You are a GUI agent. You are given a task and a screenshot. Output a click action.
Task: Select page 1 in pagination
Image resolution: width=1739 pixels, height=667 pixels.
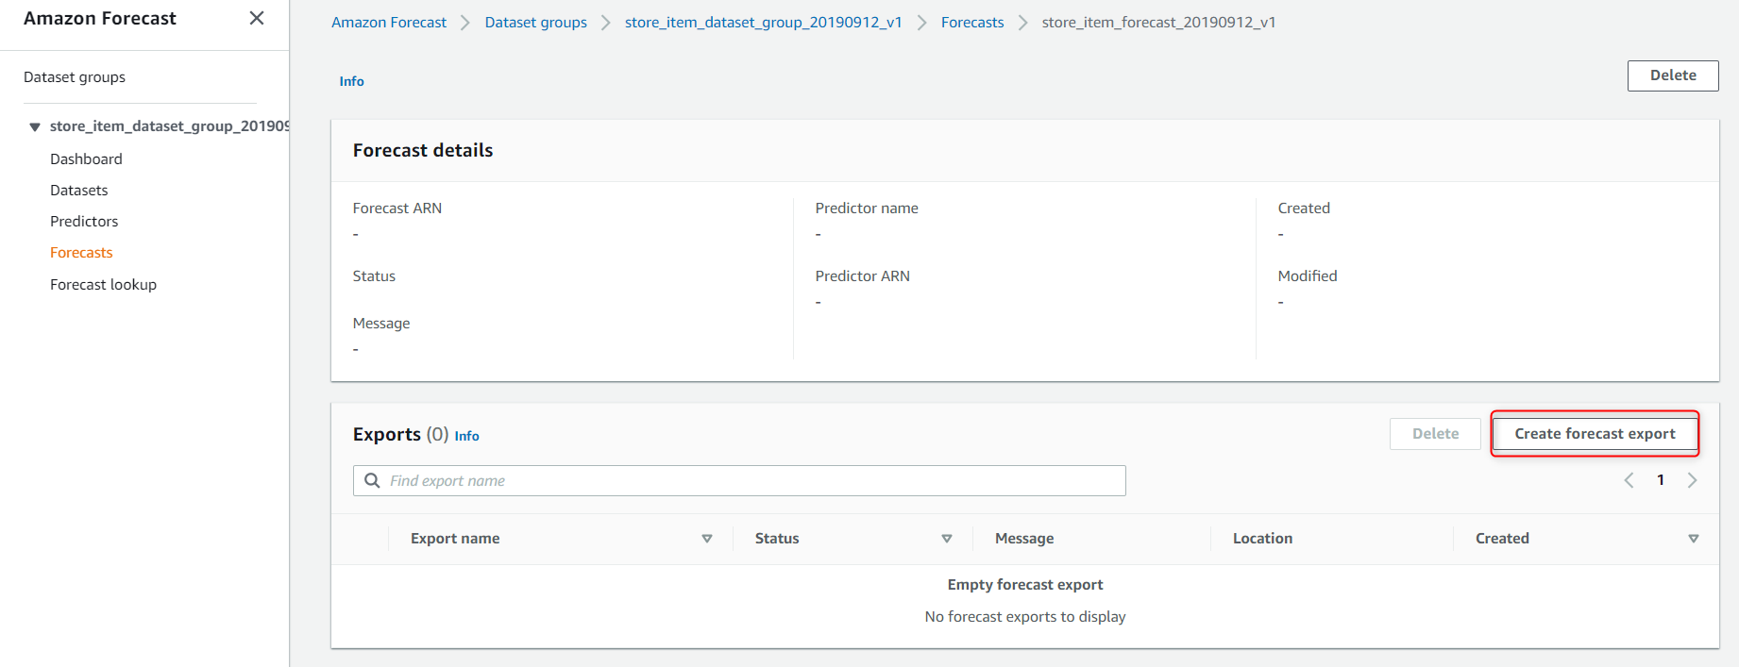(x=1661, y=480)
